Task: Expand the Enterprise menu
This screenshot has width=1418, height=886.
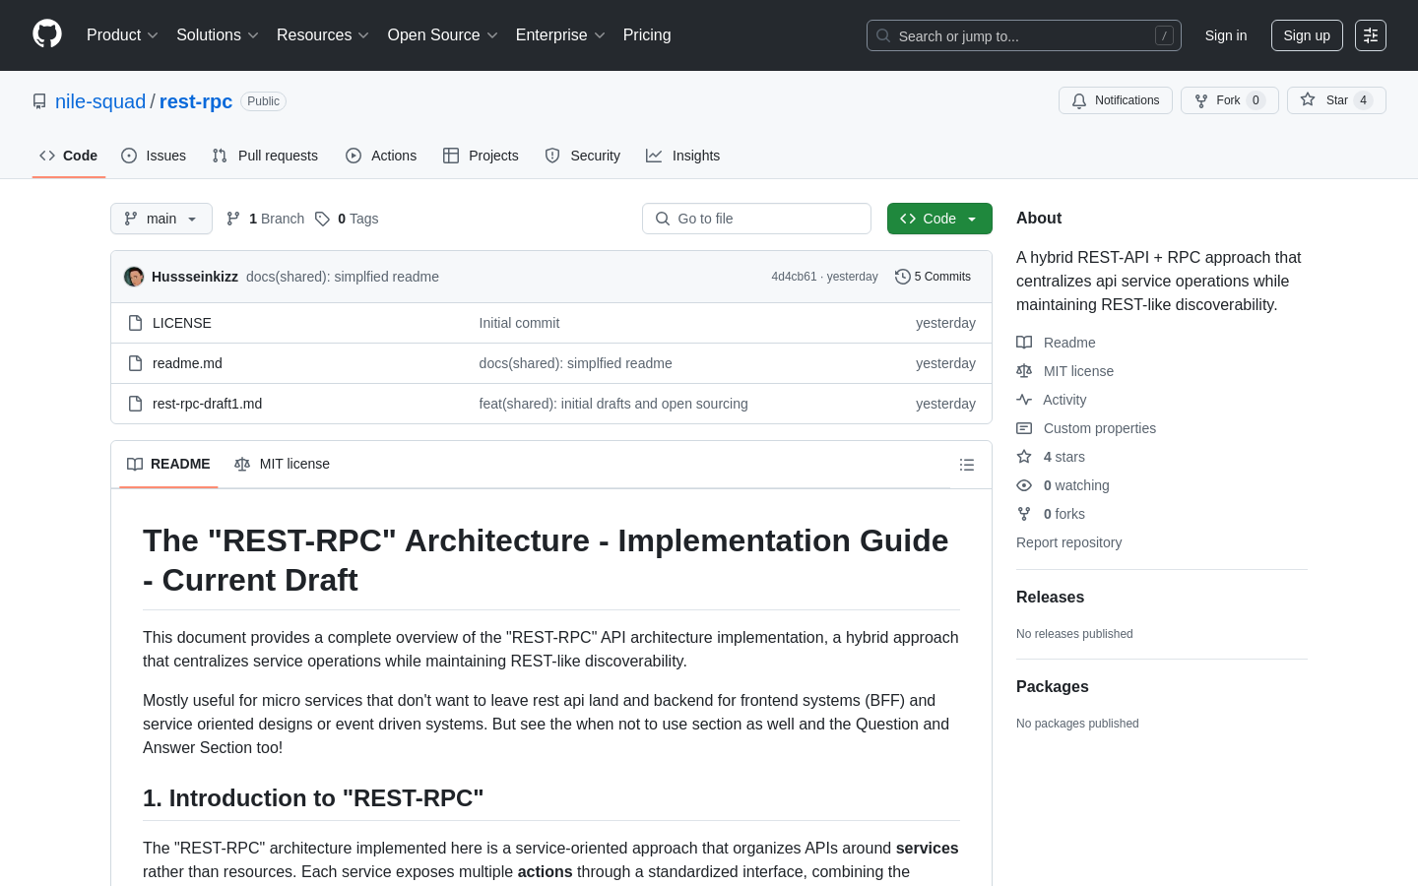Action: (x=560, y=34)
